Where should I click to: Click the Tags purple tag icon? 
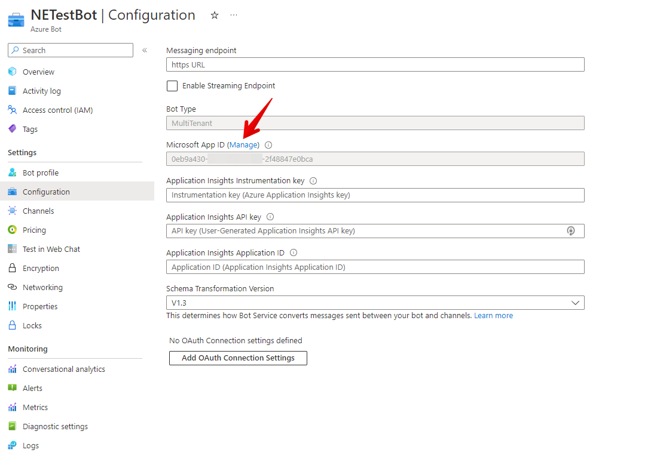point(13,129)
